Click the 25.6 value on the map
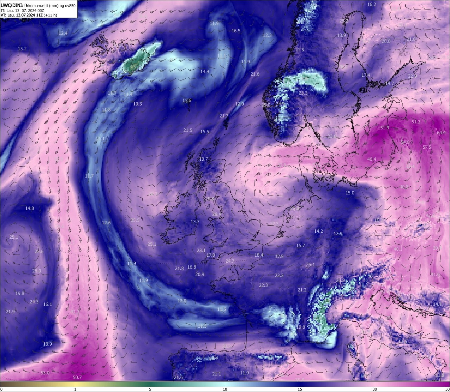 (39, 251)
